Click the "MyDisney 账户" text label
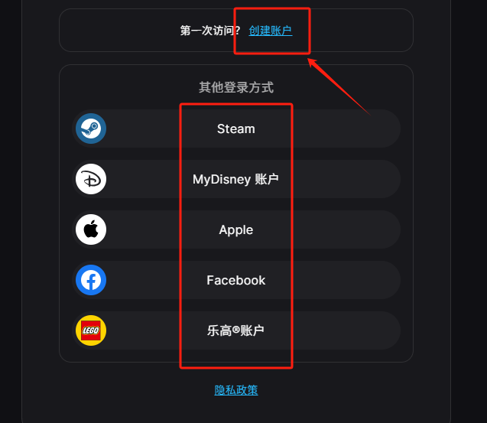 click(x=235, y=179)
